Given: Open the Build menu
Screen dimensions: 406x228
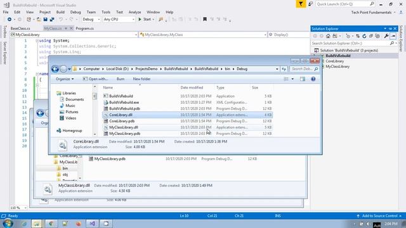Looking at the screenshot, I should click(60, 12).
